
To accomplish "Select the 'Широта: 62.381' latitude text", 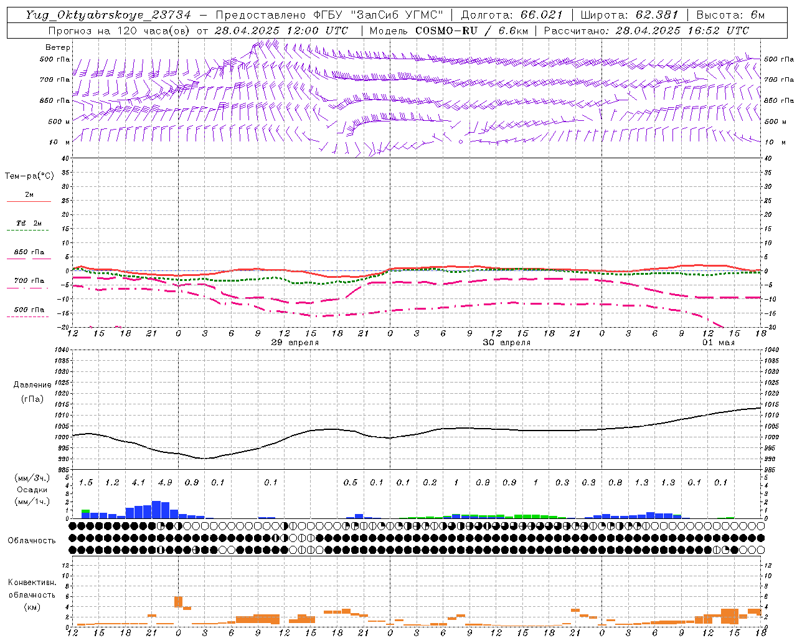I will (629, 15).
